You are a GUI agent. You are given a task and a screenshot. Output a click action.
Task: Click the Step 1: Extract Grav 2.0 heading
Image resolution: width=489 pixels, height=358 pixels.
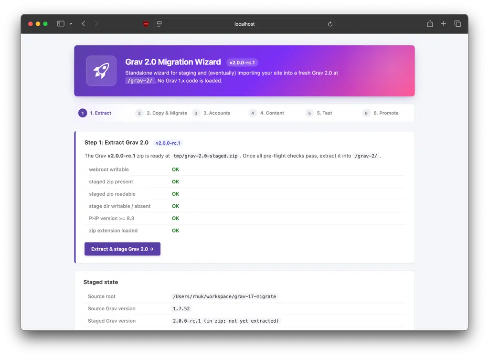117,143
